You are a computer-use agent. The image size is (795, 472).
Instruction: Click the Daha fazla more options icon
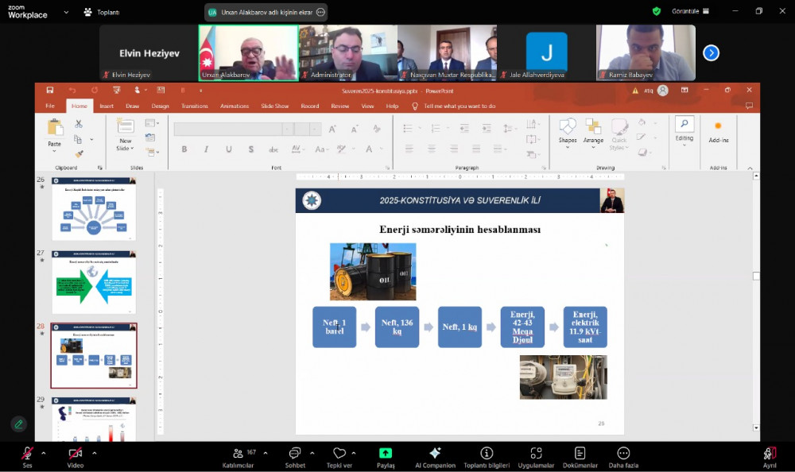pyautogui.click(x=624, y=453)
